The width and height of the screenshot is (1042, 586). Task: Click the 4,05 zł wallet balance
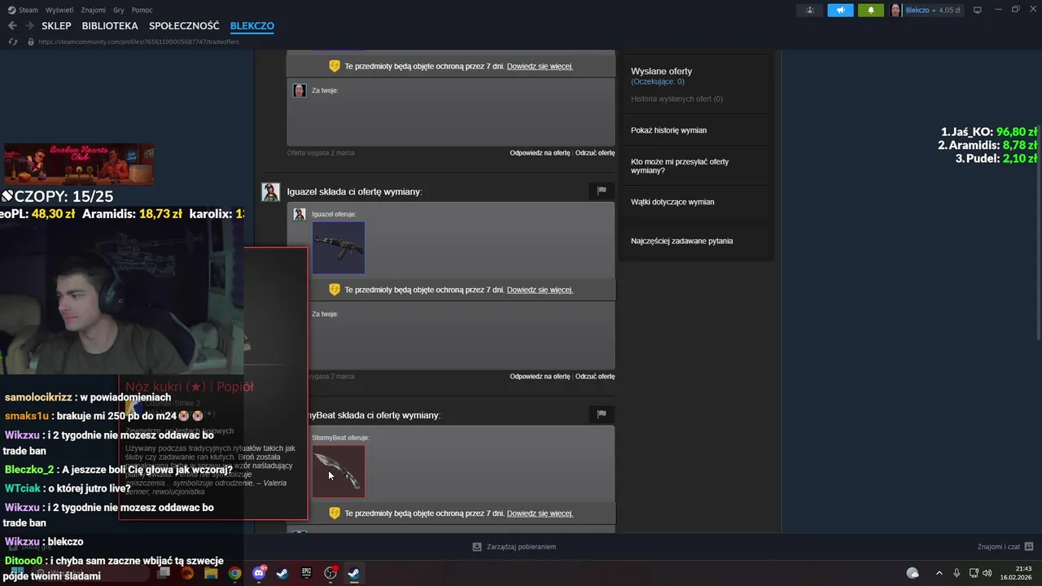[949, 10]
